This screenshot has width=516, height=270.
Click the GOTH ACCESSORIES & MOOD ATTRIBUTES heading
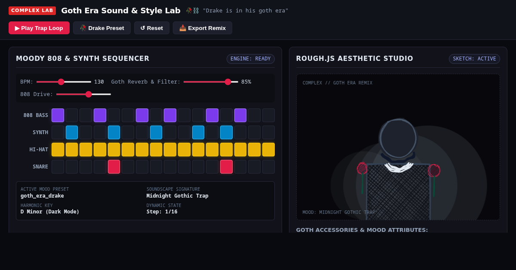[x=362, y=230]
